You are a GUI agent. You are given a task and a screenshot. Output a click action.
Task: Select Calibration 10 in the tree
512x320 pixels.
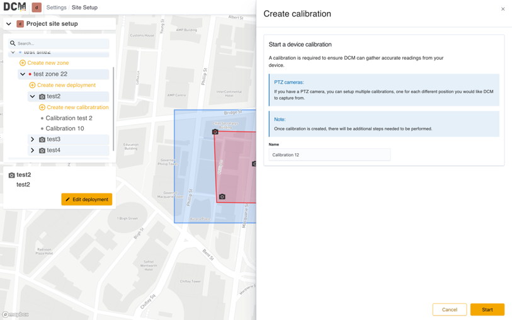pos(65,129)
